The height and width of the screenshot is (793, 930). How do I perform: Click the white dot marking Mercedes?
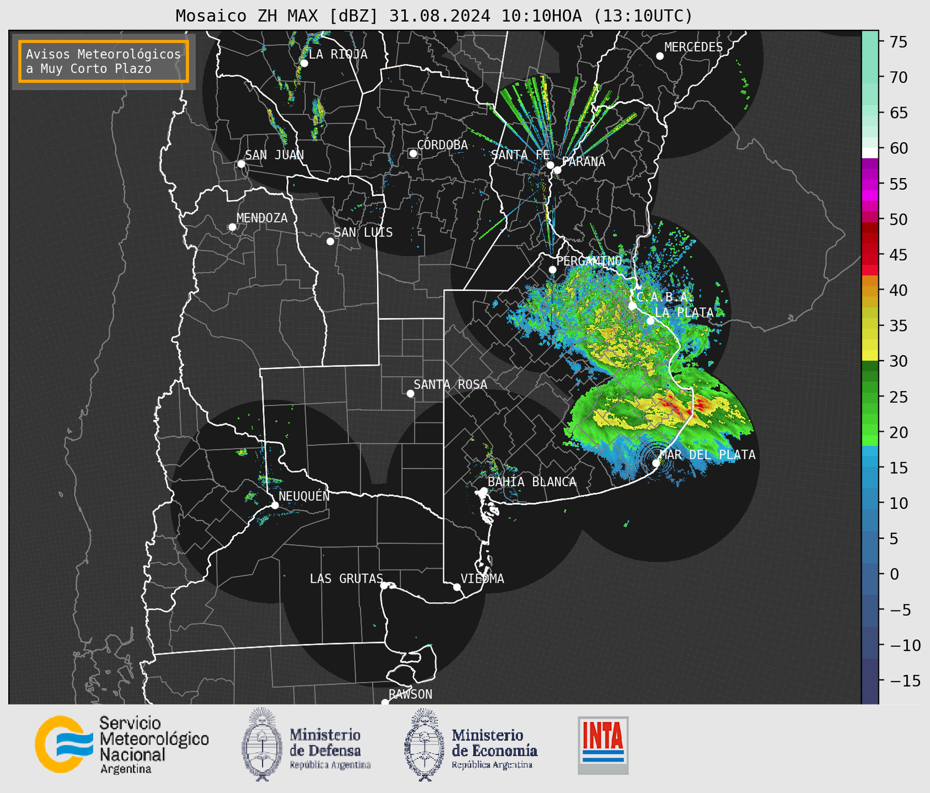coord(660,56)
